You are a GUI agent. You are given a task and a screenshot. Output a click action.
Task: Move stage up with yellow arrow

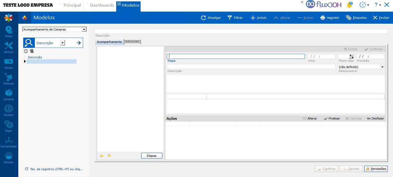[x=102, y=156]
